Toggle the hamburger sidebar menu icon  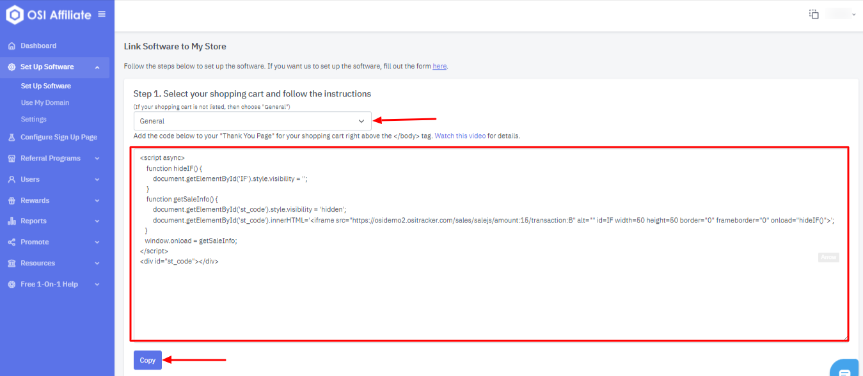pyautogui.click(x=102, y=14)
